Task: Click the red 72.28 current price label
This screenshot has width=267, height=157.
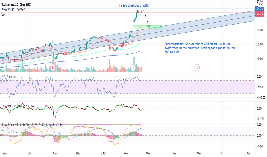Action: pos(260,14)
